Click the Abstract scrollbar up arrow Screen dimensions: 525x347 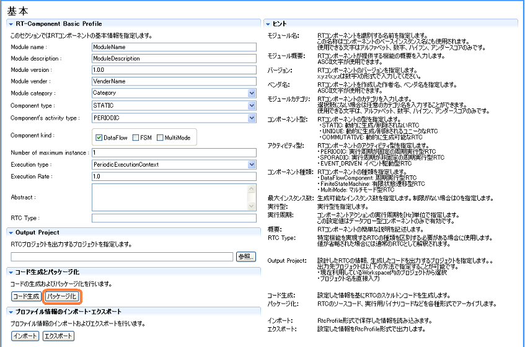click(252, 189)
